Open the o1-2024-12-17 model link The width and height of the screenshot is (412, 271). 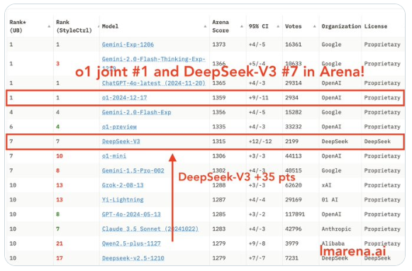124,98
